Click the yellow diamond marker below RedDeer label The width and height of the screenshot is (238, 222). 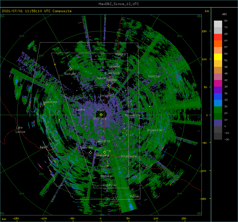click(109, 86)
